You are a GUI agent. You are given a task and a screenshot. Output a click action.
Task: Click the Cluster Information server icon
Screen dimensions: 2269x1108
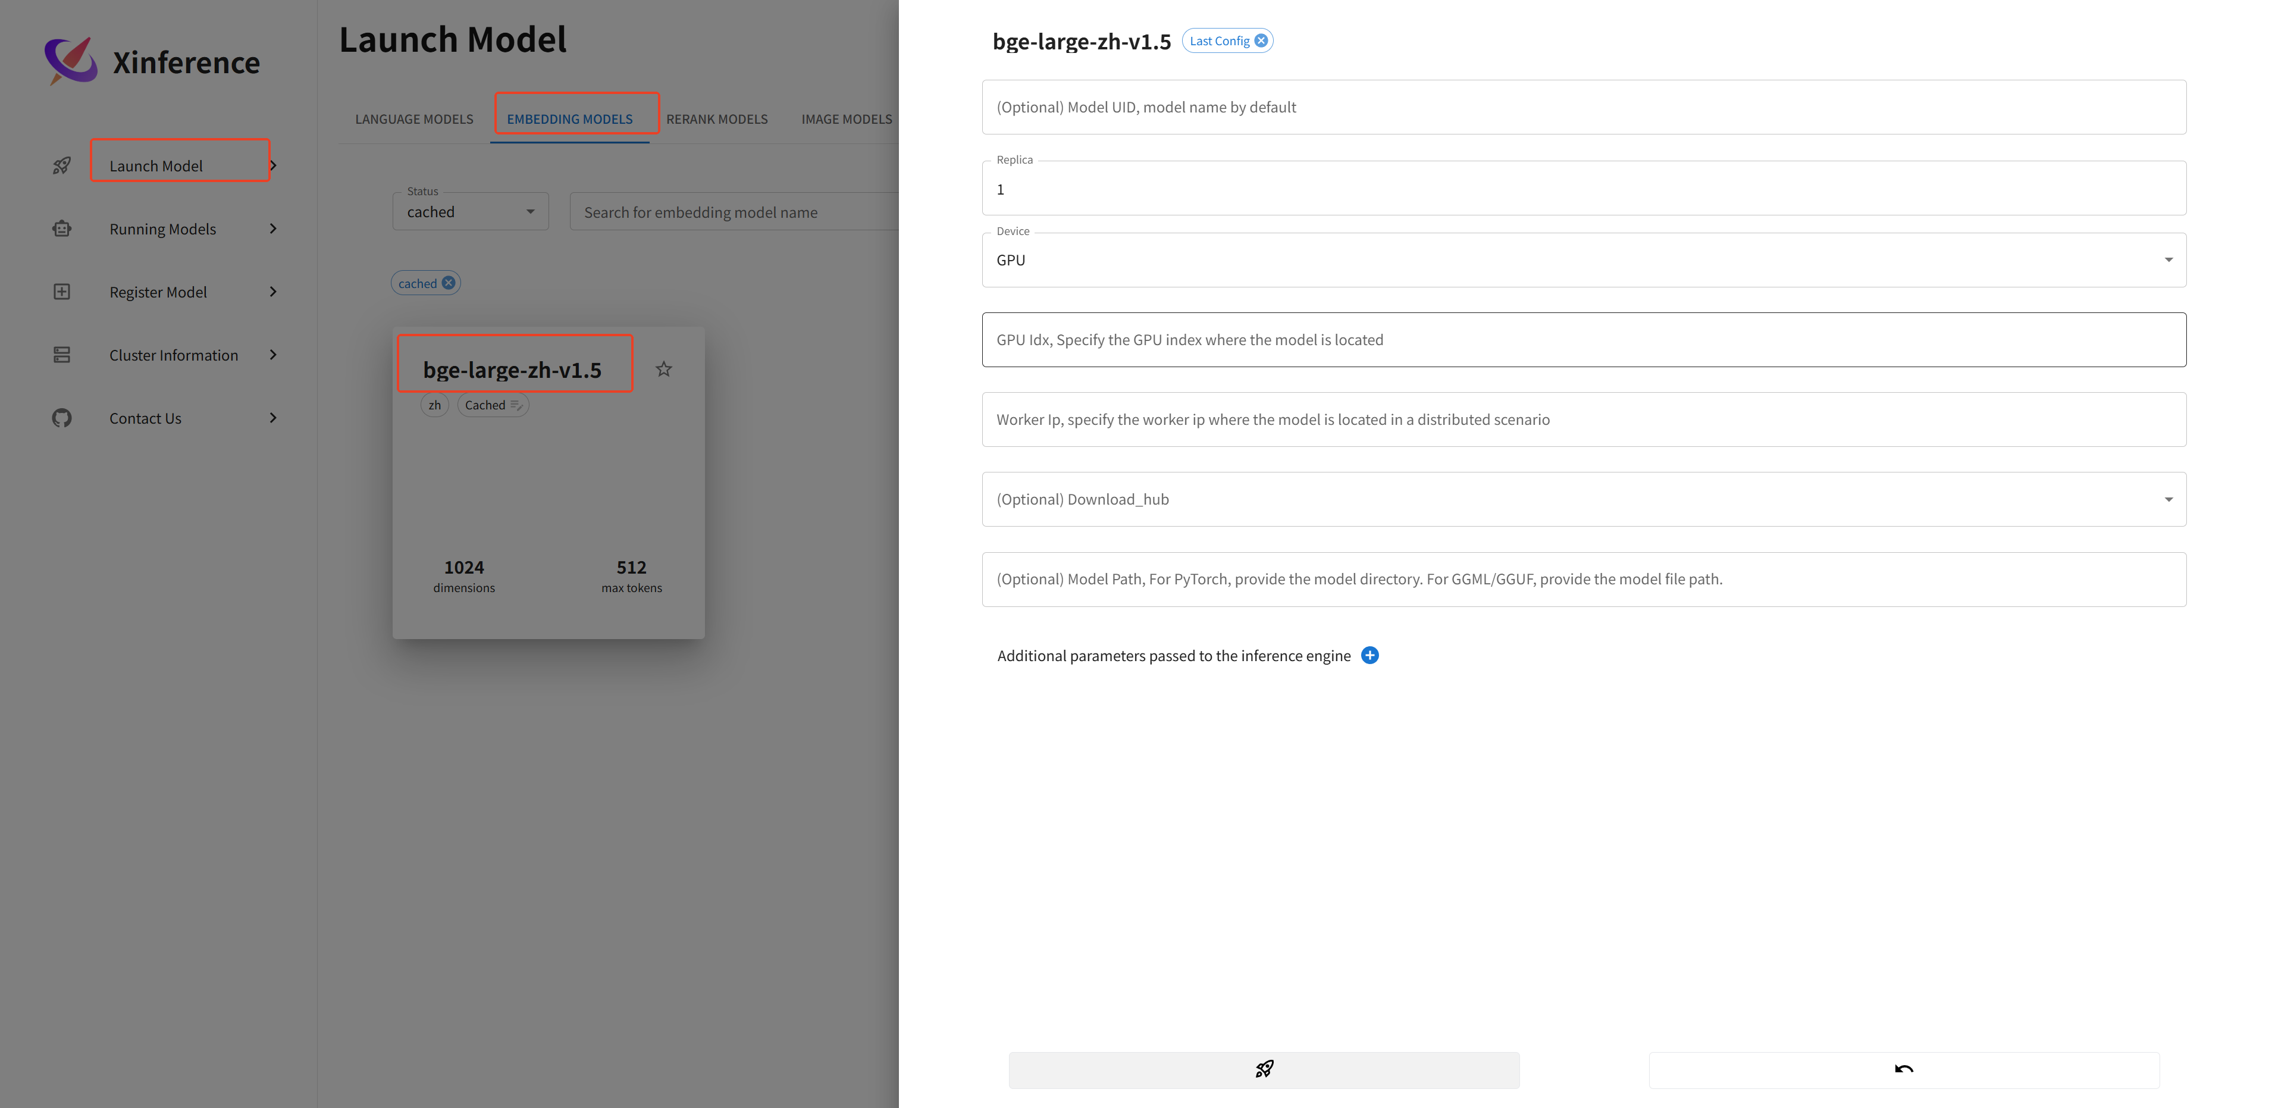(x=62, y=355)
